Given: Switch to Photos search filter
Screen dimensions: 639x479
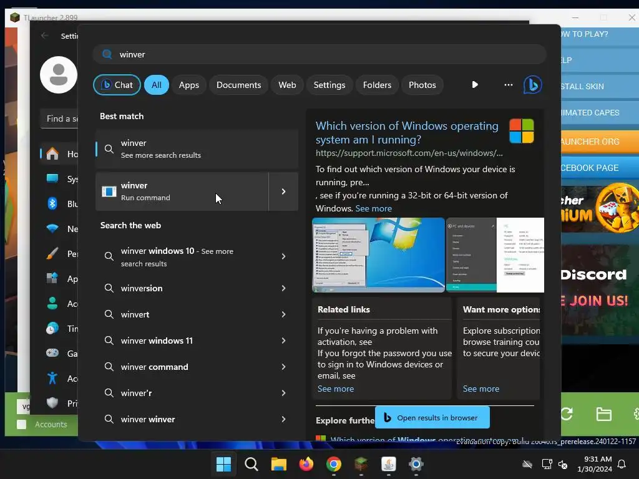Looking at the screenshot, I should 422,85.
